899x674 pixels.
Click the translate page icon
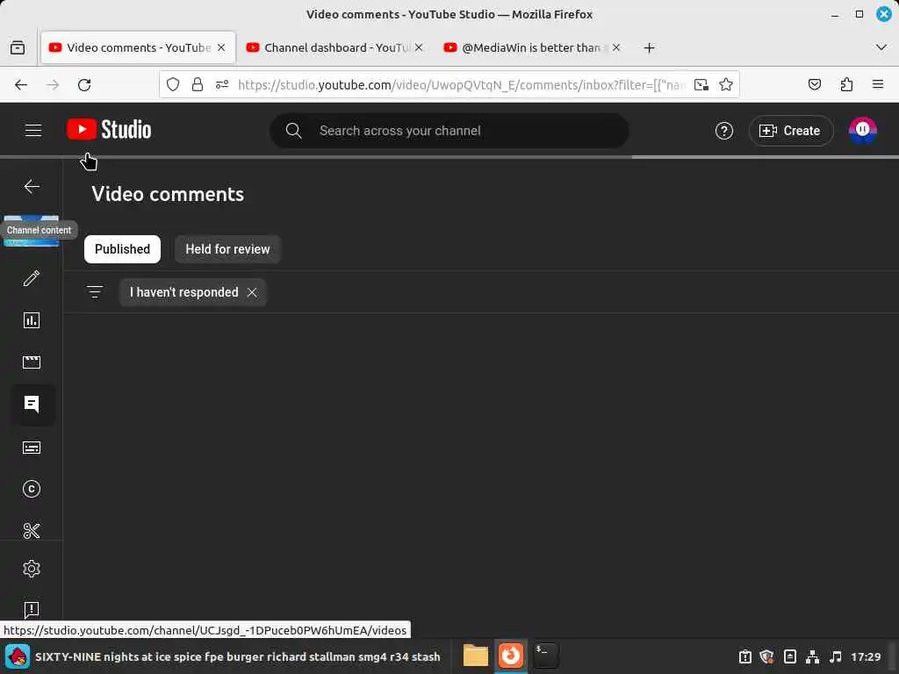click(x=701, y=85)
